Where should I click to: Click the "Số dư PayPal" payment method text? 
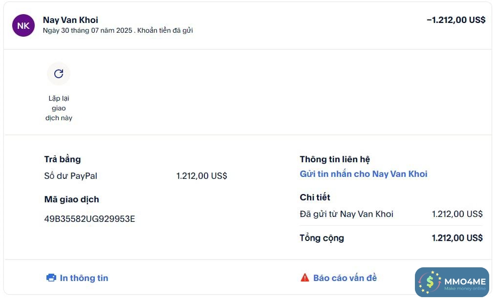point(70,176)
